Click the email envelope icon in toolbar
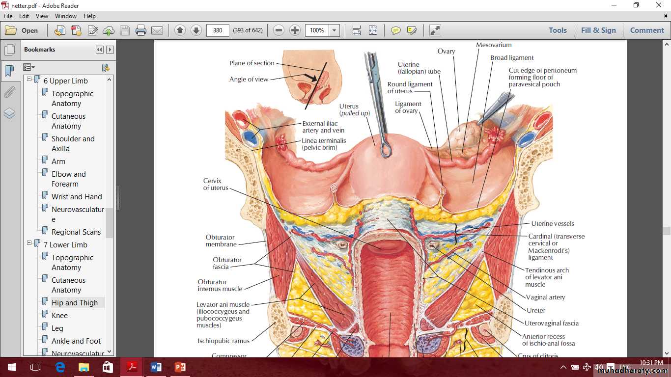Viewport: 671px width, 377px height. 157,30
